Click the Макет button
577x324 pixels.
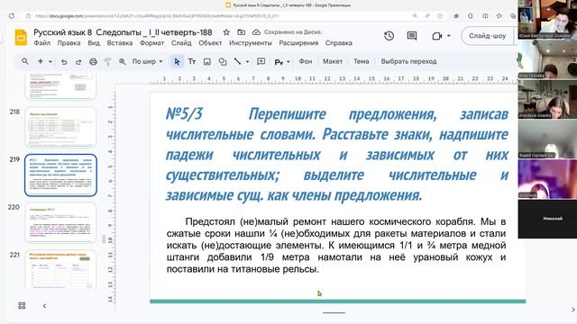[333, 61]
